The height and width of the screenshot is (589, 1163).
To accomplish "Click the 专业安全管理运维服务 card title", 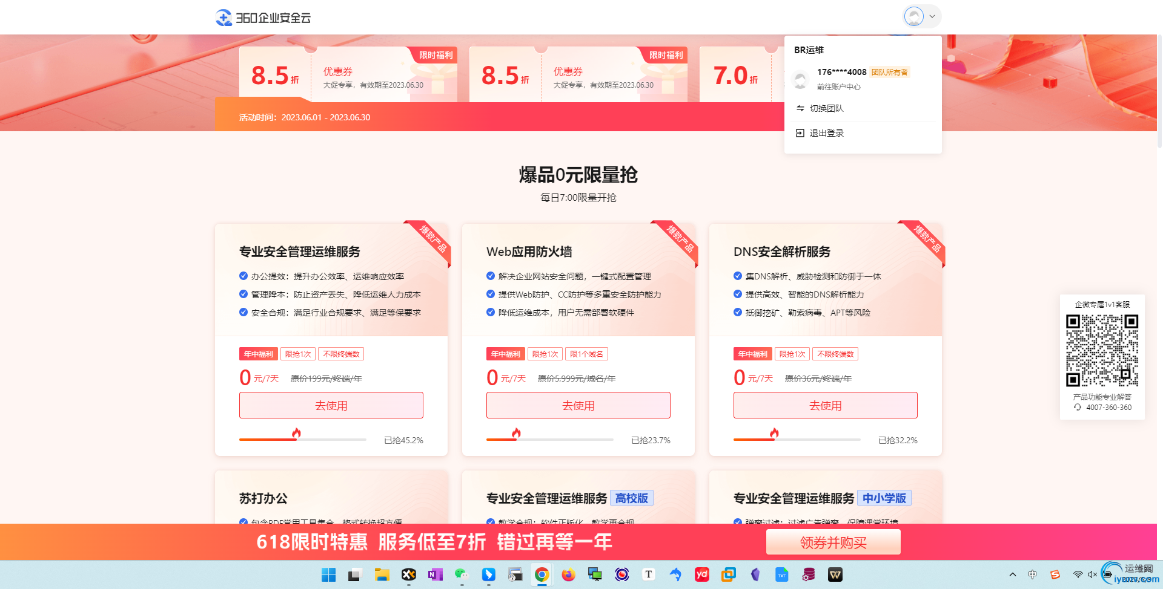I will (x=300, y=252).
